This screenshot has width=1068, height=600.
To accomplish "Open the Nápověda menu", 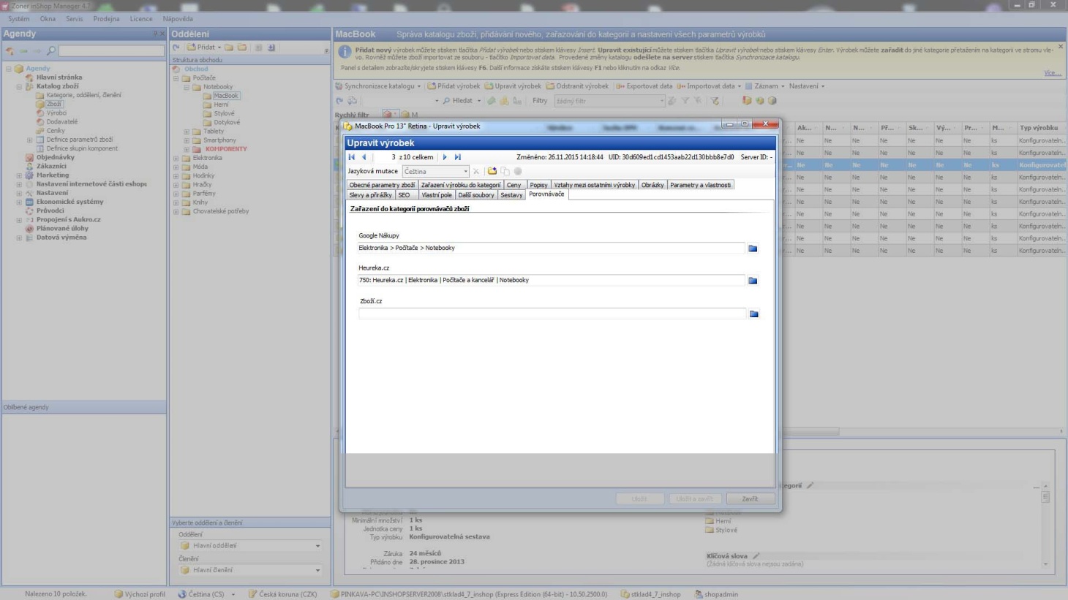I will click(x=178, y=19).
